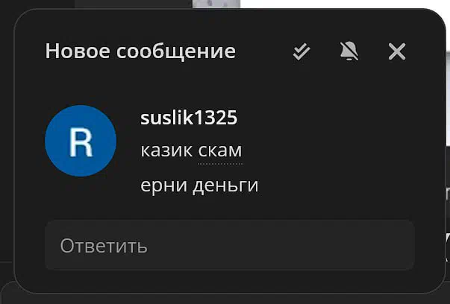
Task: Toggle notification sound via bell icon
Action: point(349,51)
